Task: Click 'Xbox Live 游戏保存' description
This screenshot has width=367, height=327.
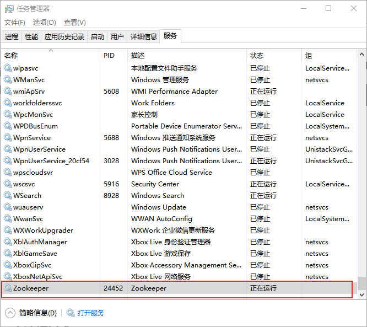Action: pyautogui.click(x=161, y=254)
